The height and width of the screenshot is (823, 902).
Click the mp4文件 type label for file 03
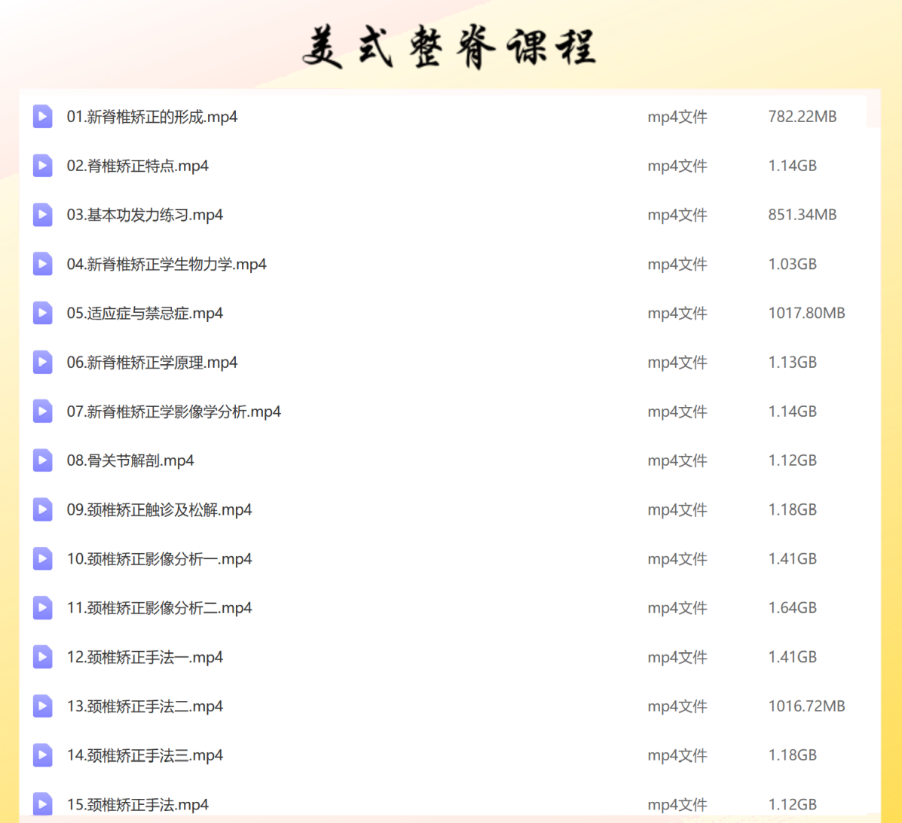tap(677, 215)
